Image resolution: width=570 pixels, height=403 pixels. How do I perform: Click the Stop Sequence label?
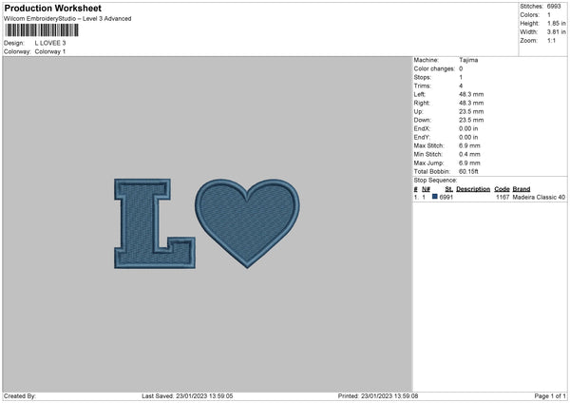click(x=435, y=181)
